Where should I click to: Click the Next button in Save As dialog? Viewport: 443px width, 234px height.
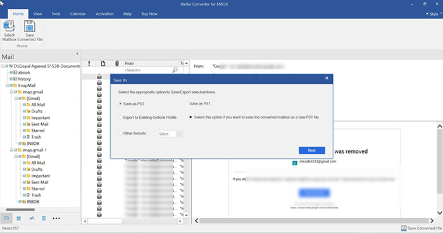tap(312, 150)
